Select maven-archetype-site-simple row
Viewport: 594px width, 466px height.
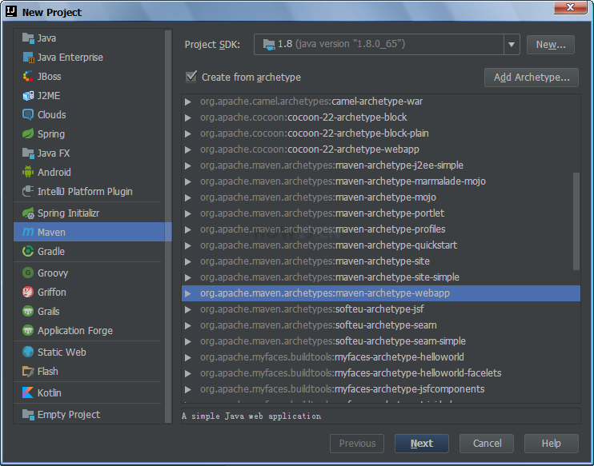pos(381,277)
